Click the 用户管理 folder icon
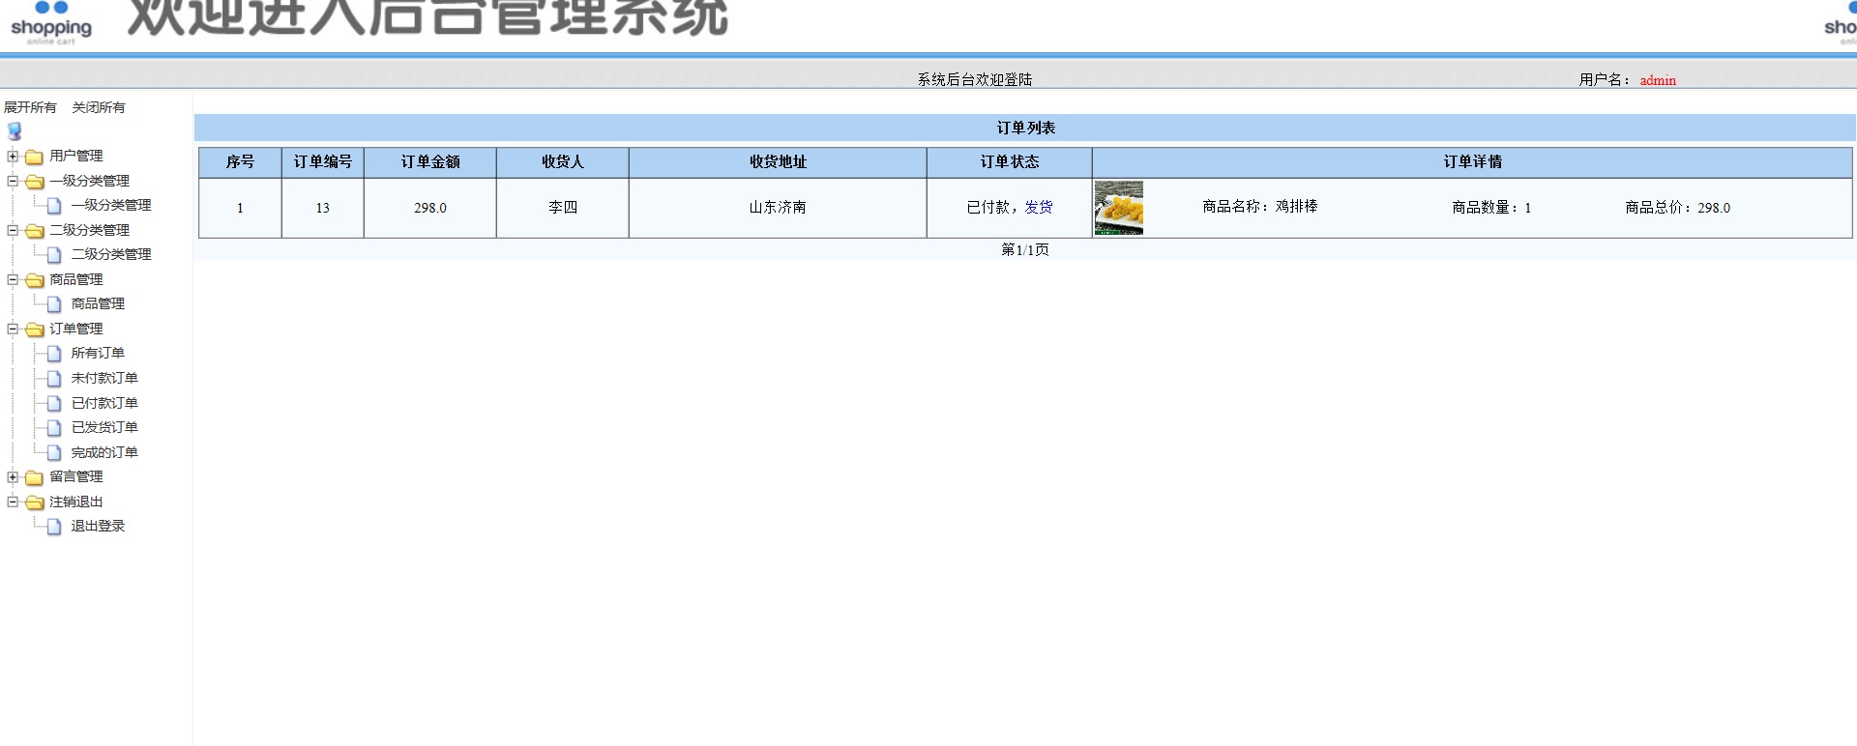 click(x=34, y=157)
